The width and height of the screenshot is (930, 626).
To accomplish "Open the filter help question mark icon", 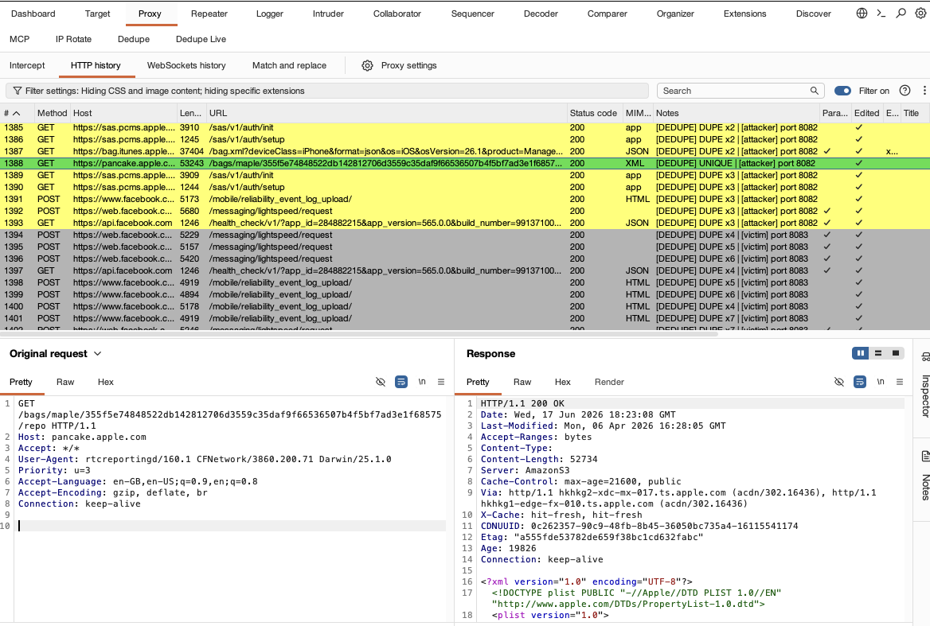I will [x=905, y=91].
